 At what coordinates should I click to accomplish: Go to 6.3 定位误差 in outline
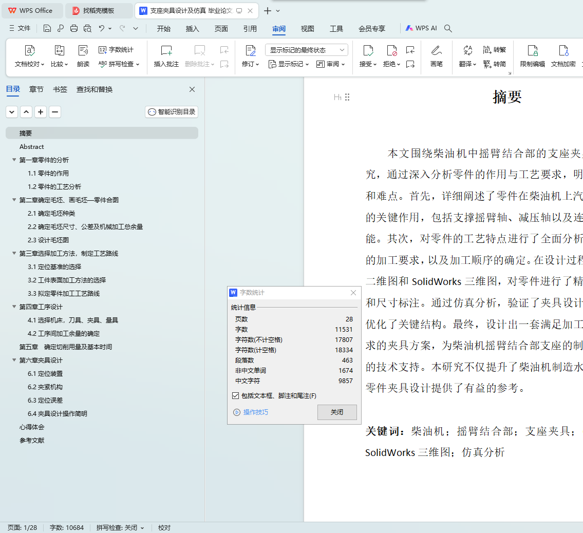click(45, 401)
